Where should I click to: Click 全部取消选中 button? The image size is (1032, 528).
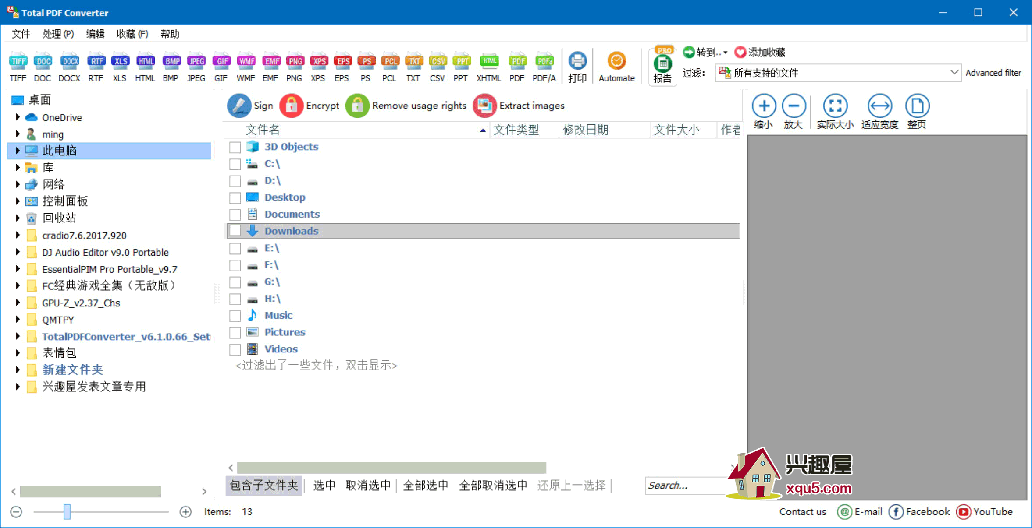click(x=493, y=486)
